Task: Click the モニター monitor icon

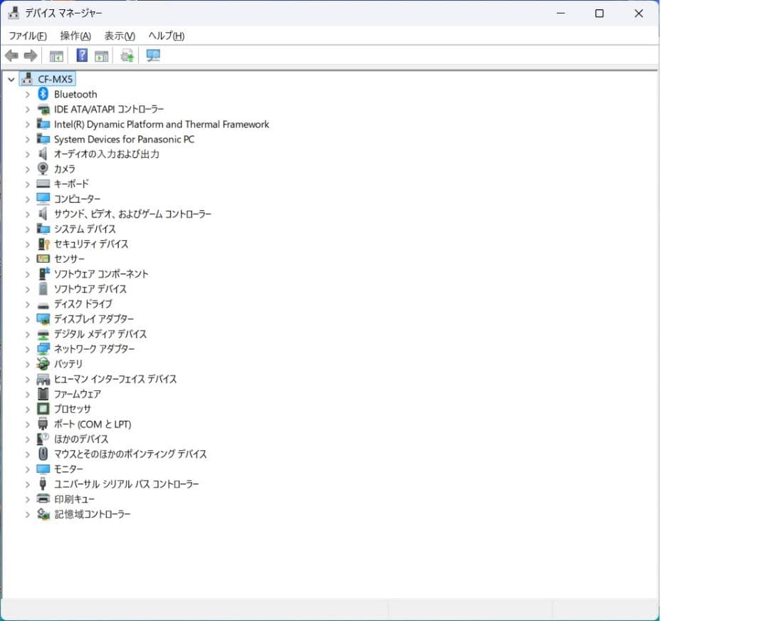Action: pyautogui.click(x=43, y=469)
